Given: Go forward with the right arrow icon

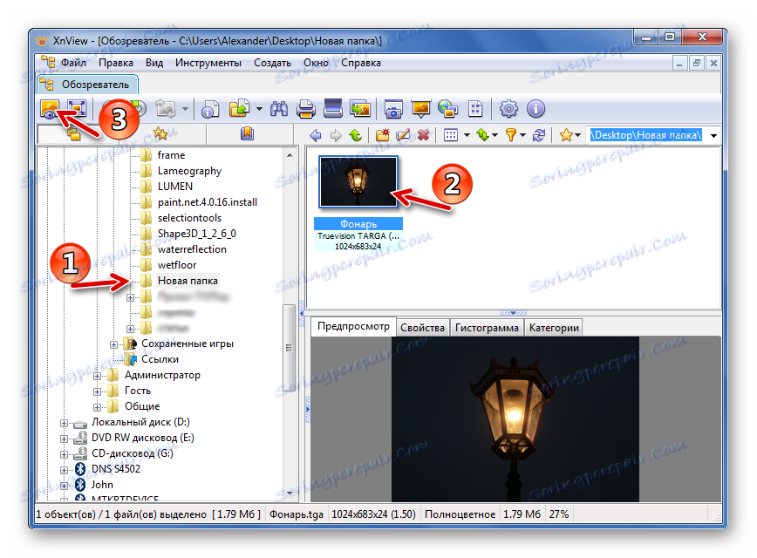Looking at the screenshot, I should (x=336, y=135).
